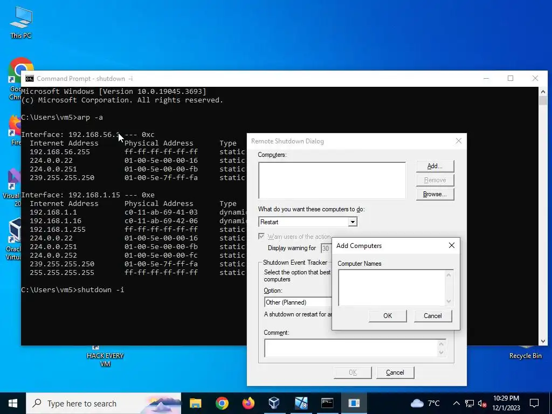Click the Add... button

tap(435, 166)
